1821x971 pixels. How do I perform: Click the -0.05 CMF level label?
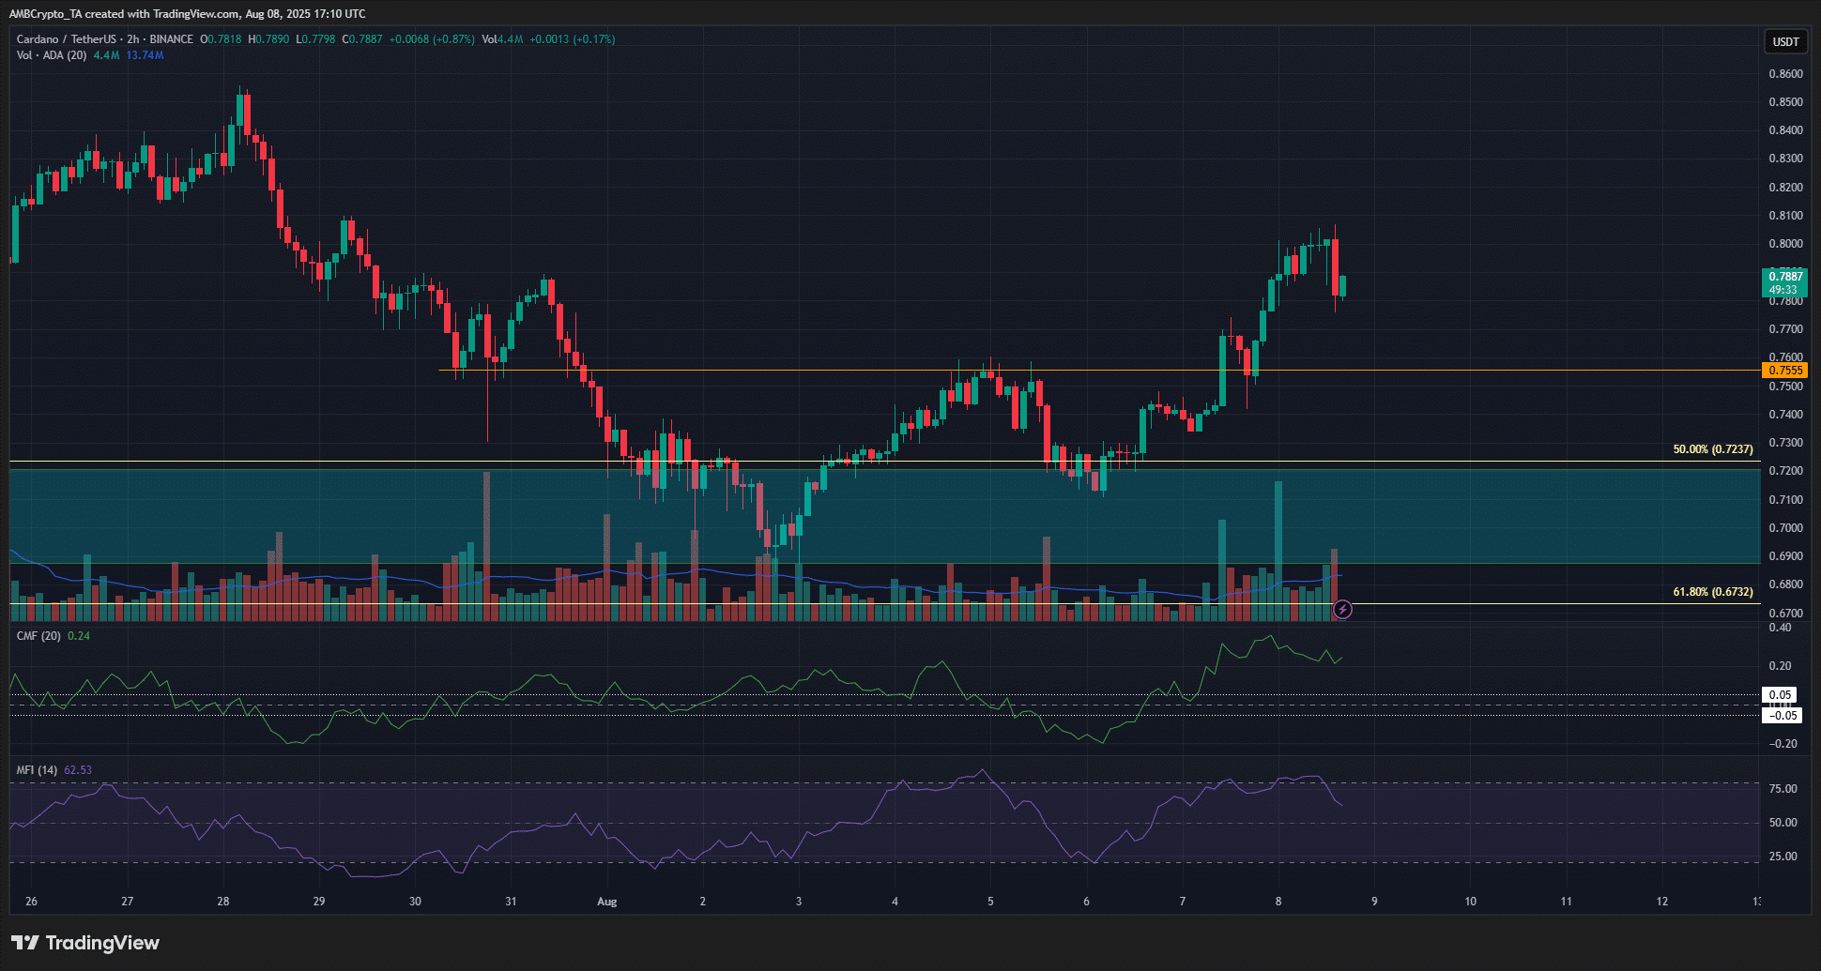point(1783,716)
